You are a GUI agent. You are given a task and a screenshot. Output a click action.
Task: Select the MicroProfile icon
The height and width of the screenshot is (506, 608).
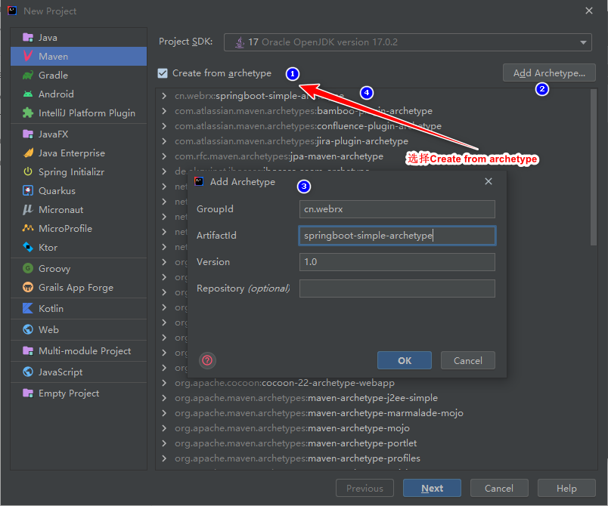[x=28, y=228]
